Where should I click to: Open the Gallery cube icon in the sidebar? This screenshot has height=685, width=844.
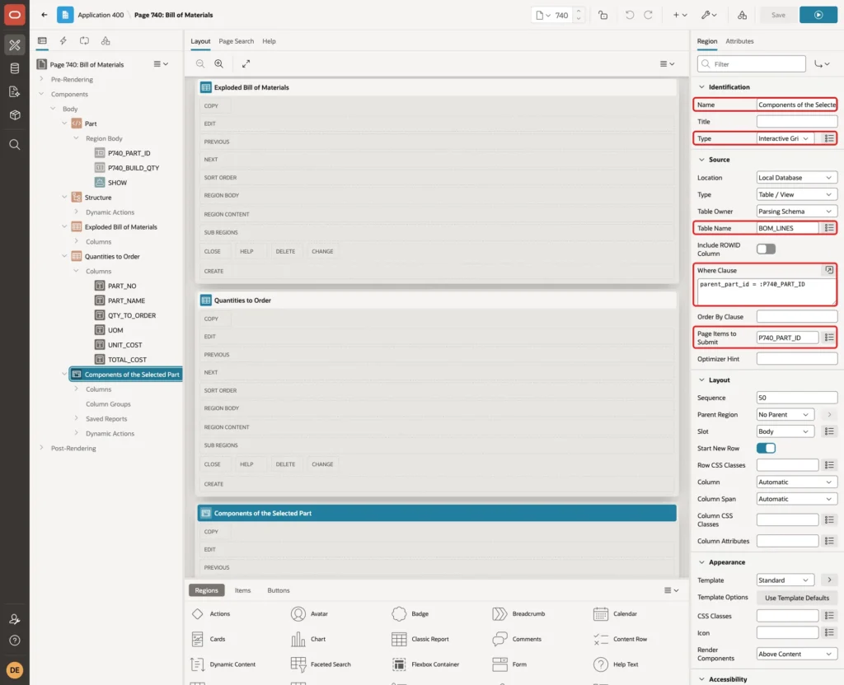15,115
